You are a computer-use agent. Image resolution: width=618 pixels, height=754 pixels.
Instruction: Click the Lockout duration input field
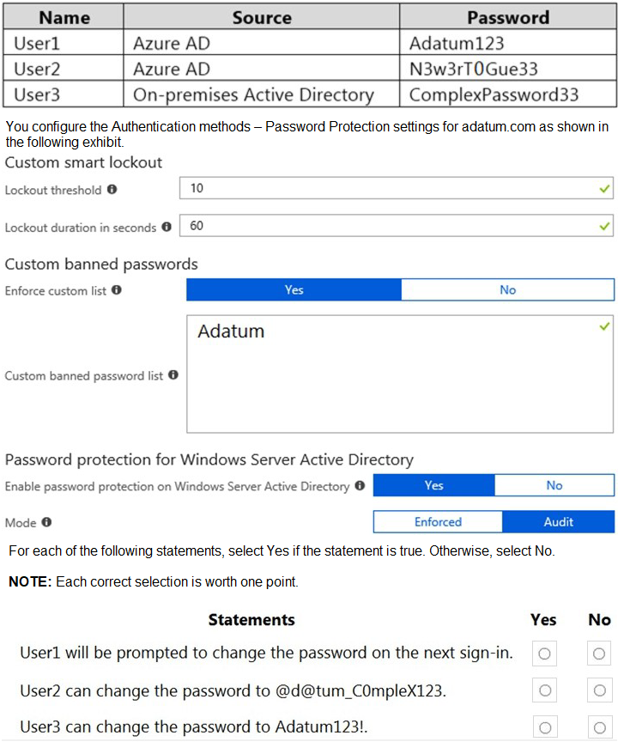pos(397,226)
